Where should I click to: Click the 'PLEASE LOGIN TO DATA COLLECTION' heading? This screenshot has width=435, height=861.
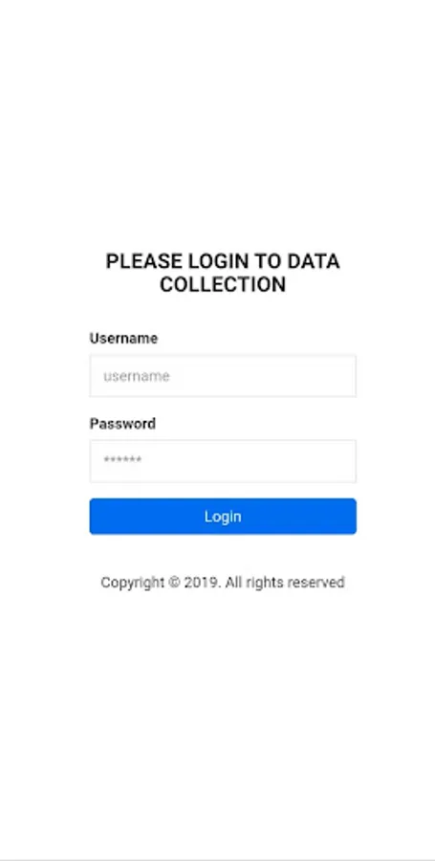(223, 273)
